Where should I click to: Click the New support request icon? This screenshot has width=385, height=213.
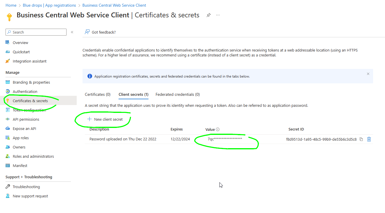[x=8, y=196]
